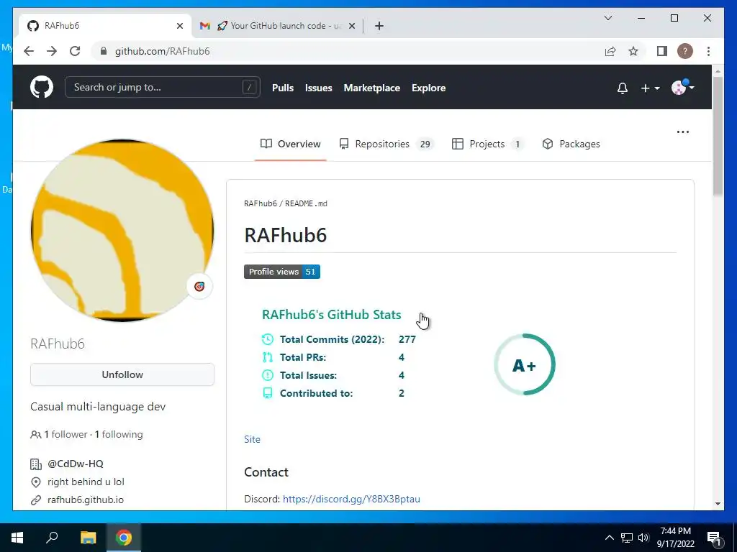
Task: Click the page vertical scrollbar thumb
Action: point(718,136)
